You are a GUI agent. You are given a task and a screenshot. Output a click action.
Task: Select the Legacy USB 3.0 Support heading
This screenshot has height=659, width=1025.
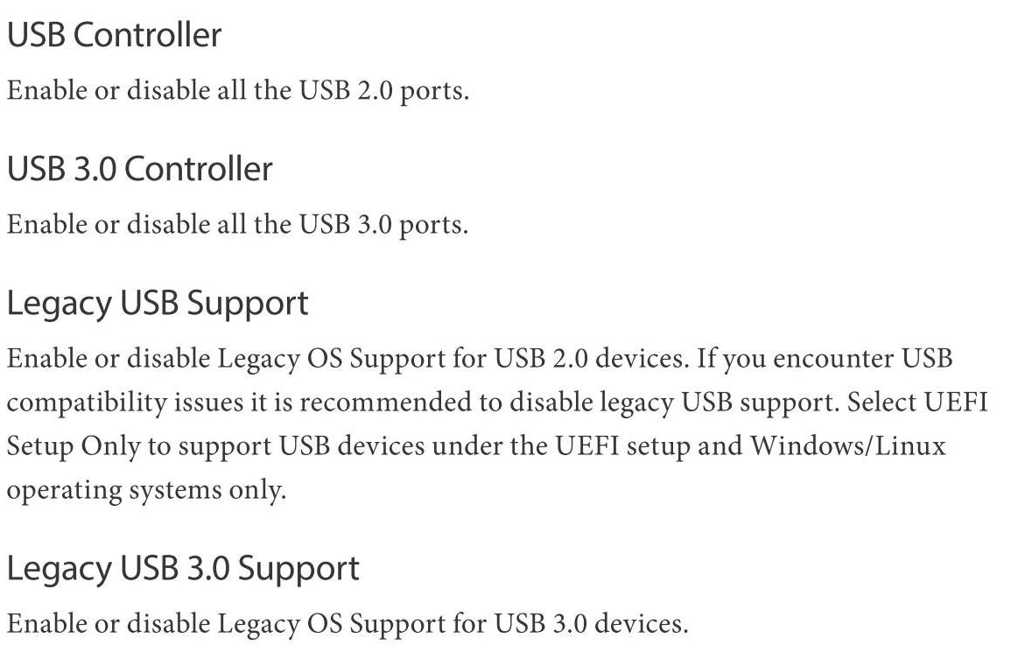(183, 570)
